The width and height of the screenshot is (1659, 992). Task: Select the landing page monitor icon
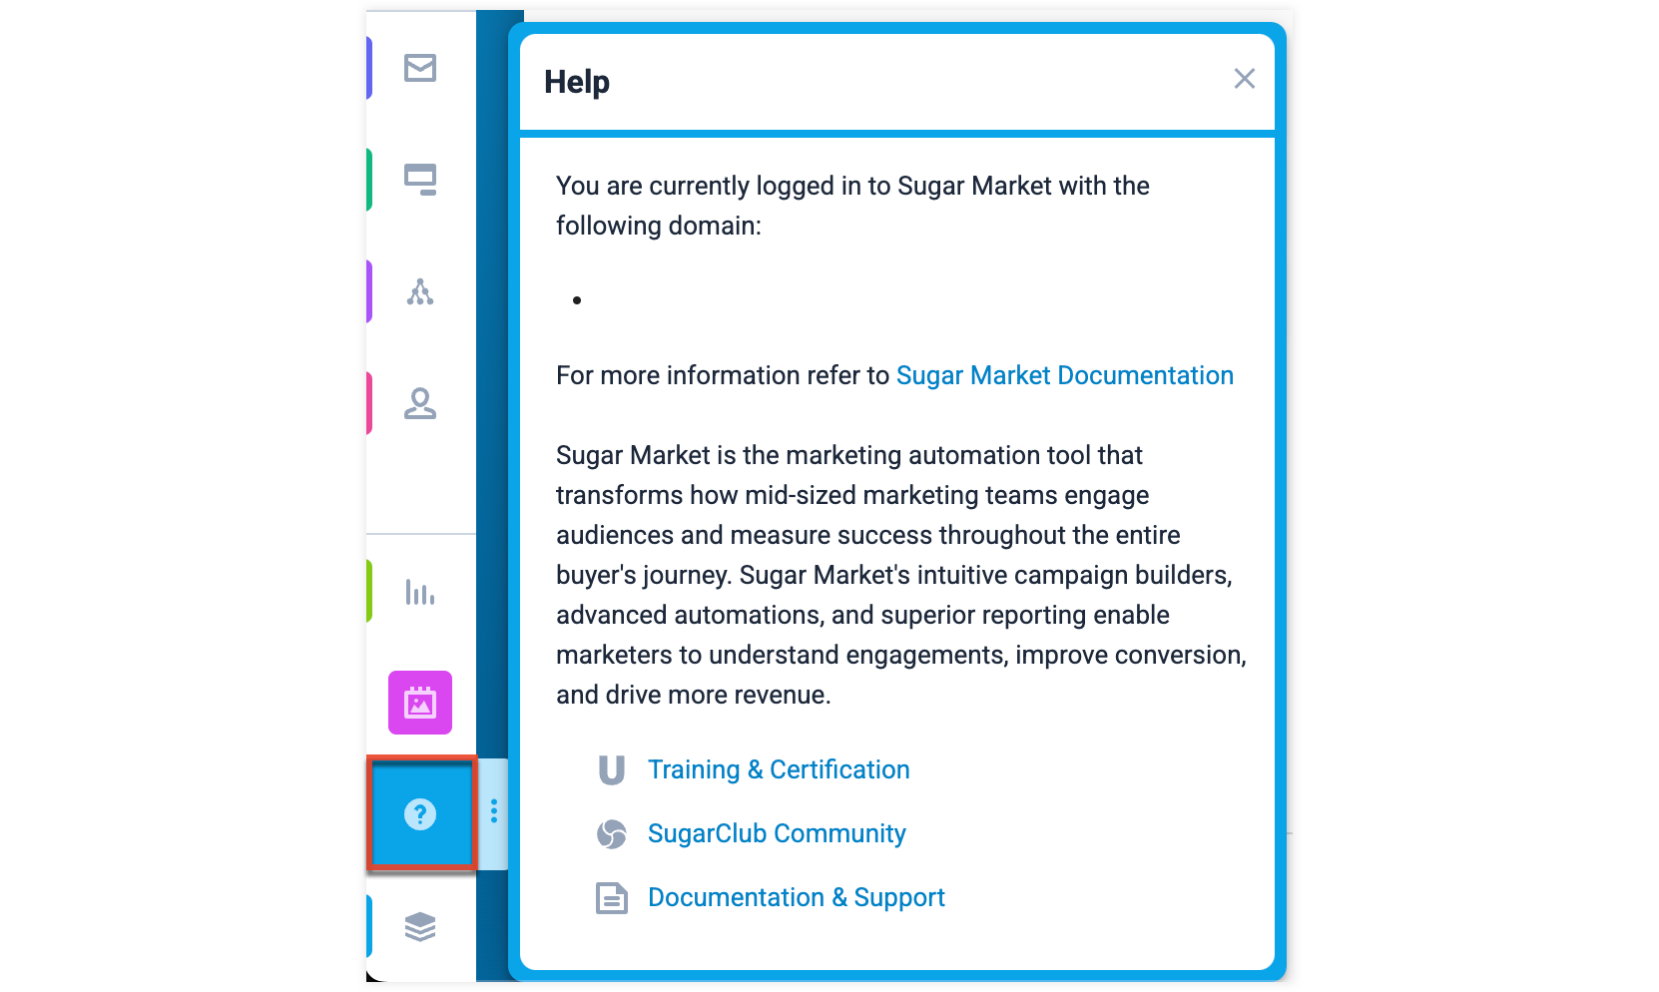coord(420,180)
